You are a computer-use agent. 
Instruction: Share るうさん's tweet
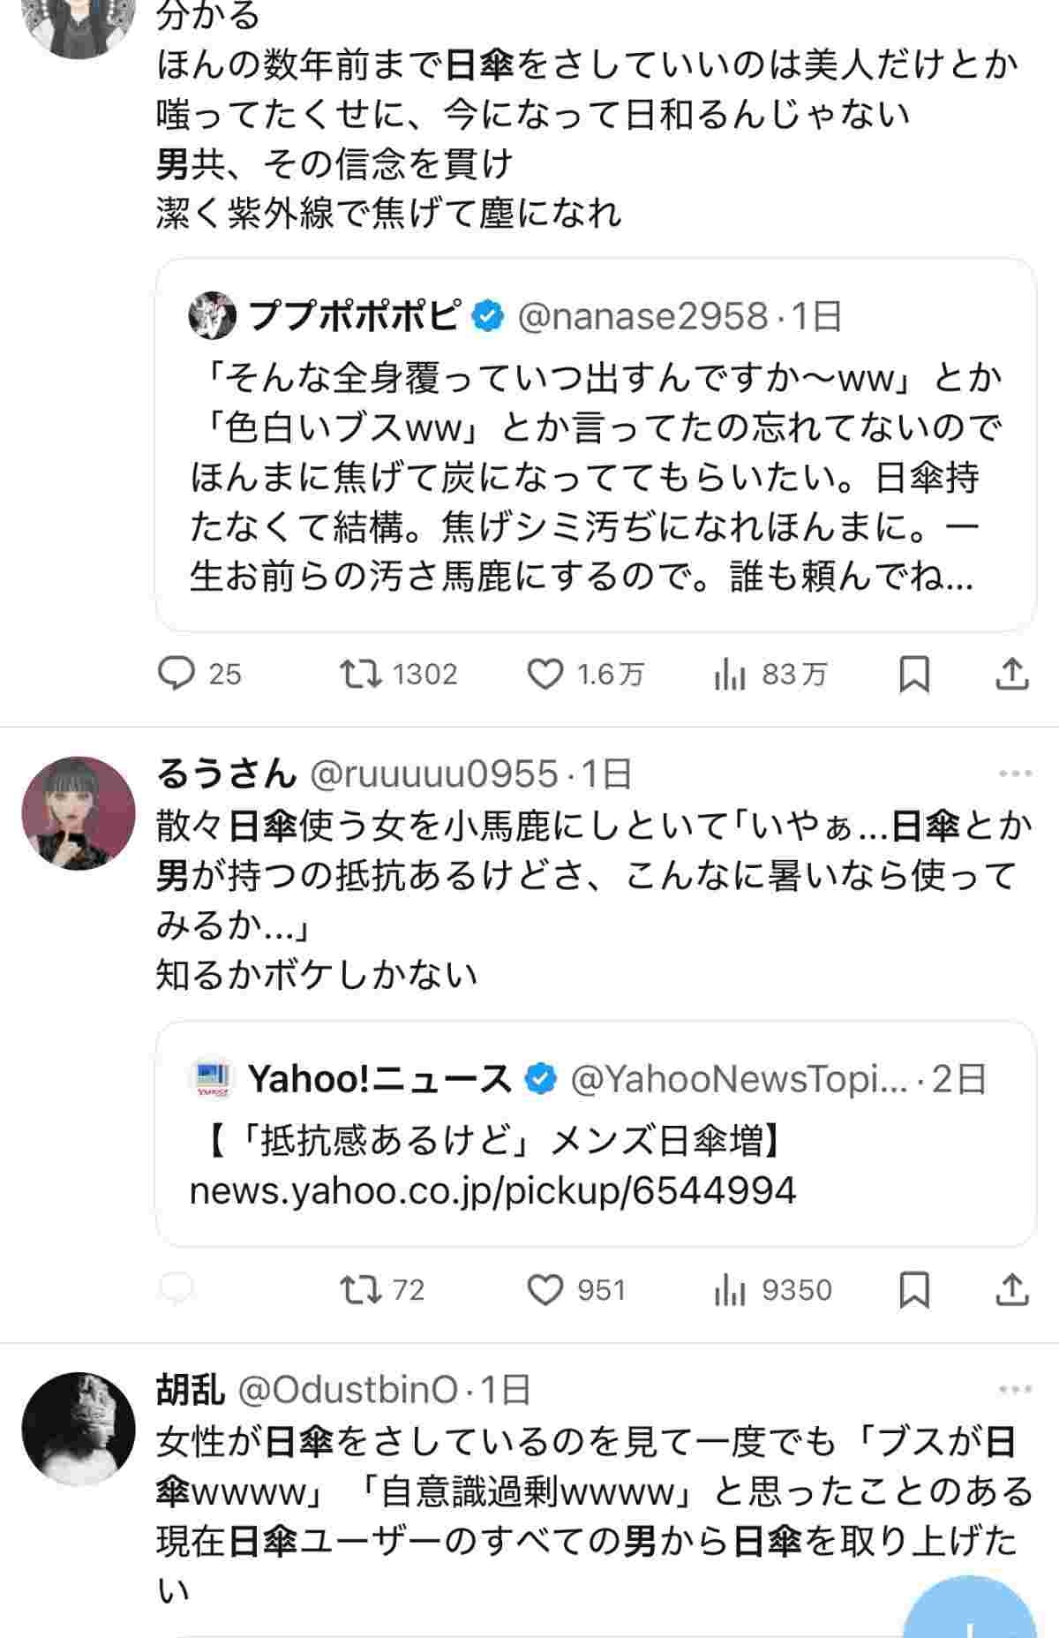point(1012,1290)
